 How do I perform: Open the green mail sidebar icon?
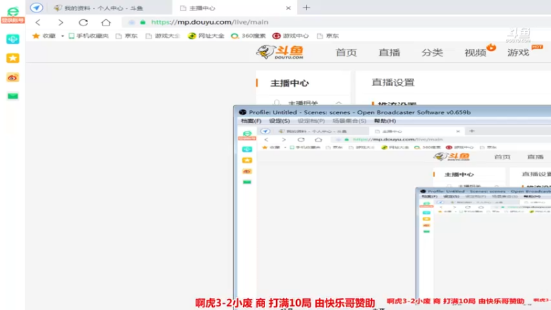tap(12, 96)
